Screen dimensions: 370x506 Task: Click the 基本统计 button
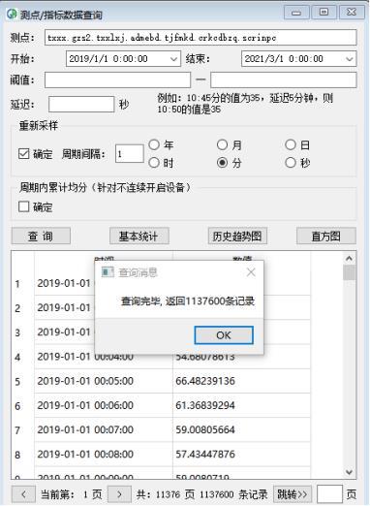pyautogui.click(x=139, y=236)
